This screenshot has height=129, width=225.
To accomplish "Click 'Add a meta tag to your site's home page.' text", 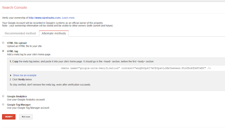I will (29, 55).
